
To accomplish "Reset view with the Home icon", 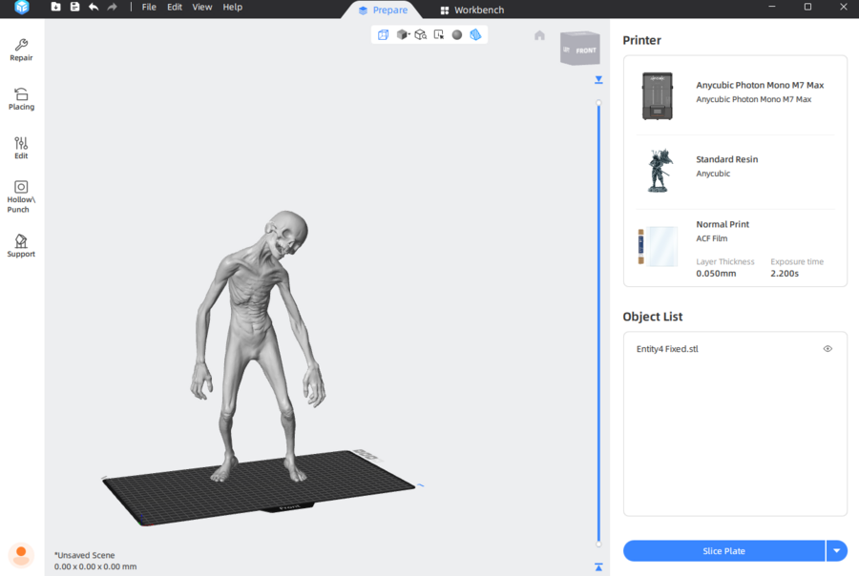I will tap(539, 35).
